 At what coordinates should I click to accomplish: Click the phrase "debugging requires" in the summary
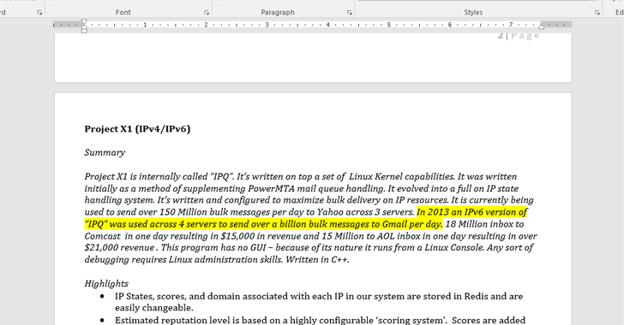pos(125,259)
